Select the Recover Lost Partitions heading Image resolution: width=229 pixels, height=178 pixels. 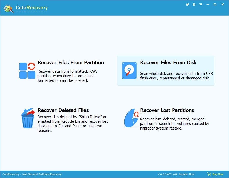point(167,110)
